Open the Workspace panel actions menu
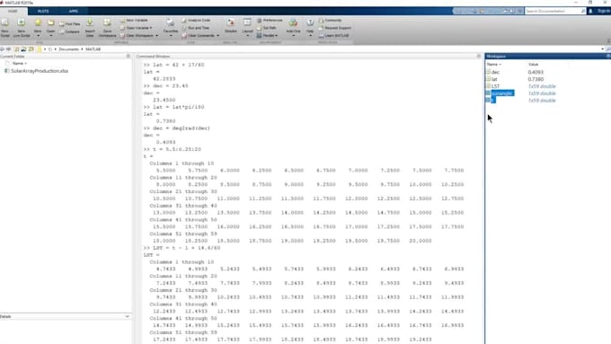 coord(608,56)
